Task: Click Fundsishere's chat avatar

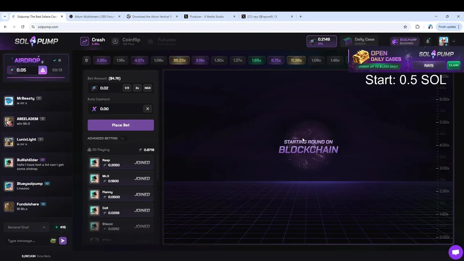Action: click(x=9, y=207)
